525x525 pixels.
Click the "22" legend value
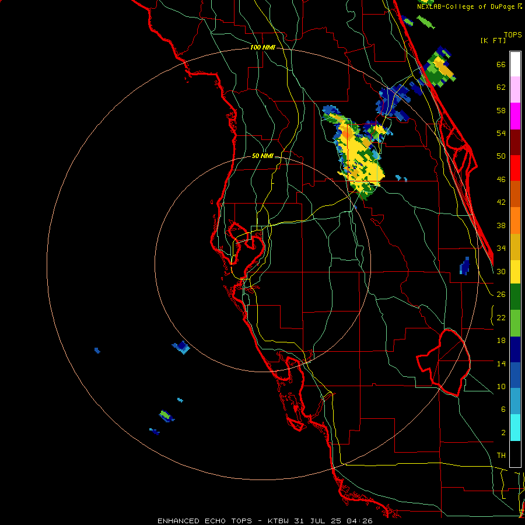pos(501,317)
